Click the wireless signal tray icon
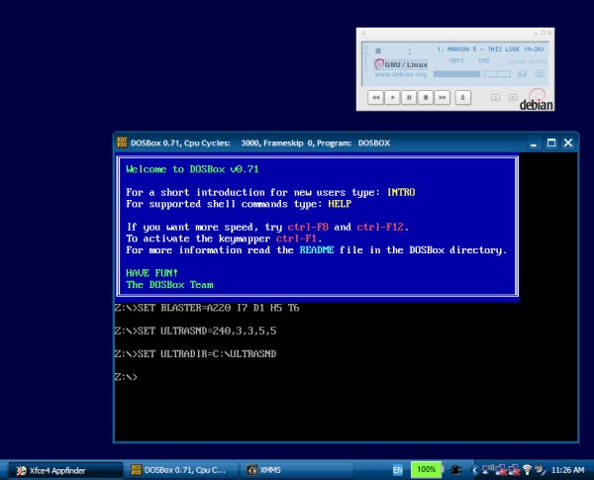This screenshot has width=594, height=480. tap(527, 470)
